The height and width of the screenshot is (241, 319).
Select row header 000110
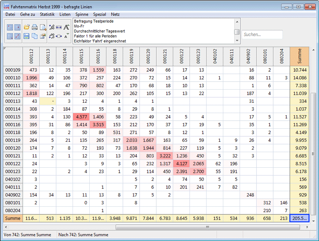pyautogui.click(x=13, y=78)
